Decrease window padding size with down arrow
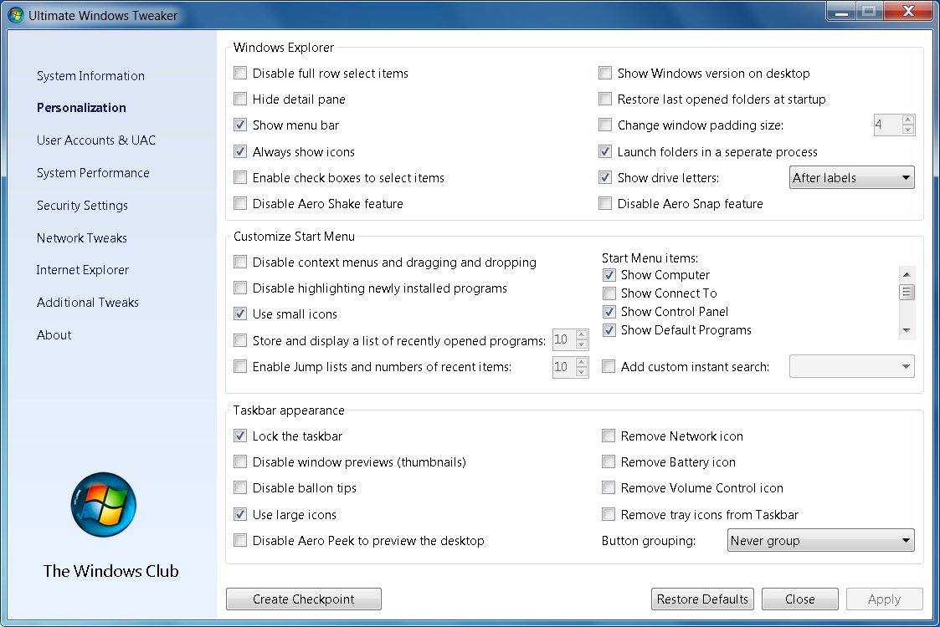940x627 pixels. click(x=907, y=130)
